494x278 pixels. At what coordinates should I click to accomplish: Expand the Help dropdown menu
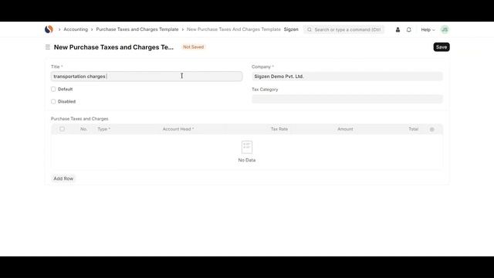(x=428, y=29)
